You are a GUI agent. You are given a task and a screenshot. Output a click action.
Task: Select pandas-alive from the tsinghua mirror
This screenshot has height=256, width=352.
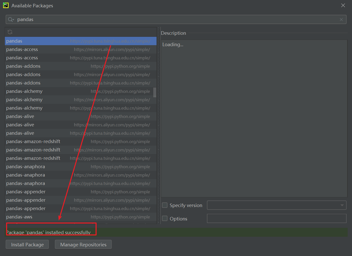(81, 133)
